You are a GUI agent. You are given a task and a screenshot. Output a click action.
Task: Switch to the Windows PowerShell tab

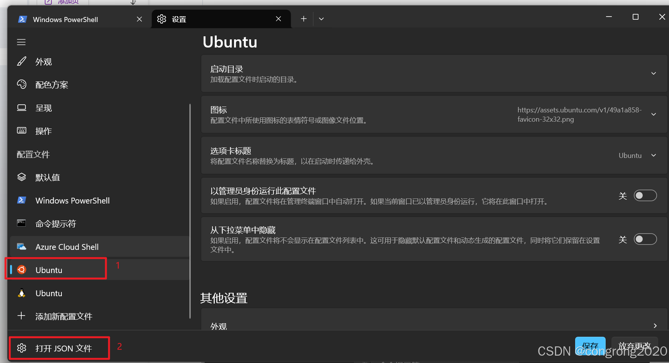pos(79,19)
